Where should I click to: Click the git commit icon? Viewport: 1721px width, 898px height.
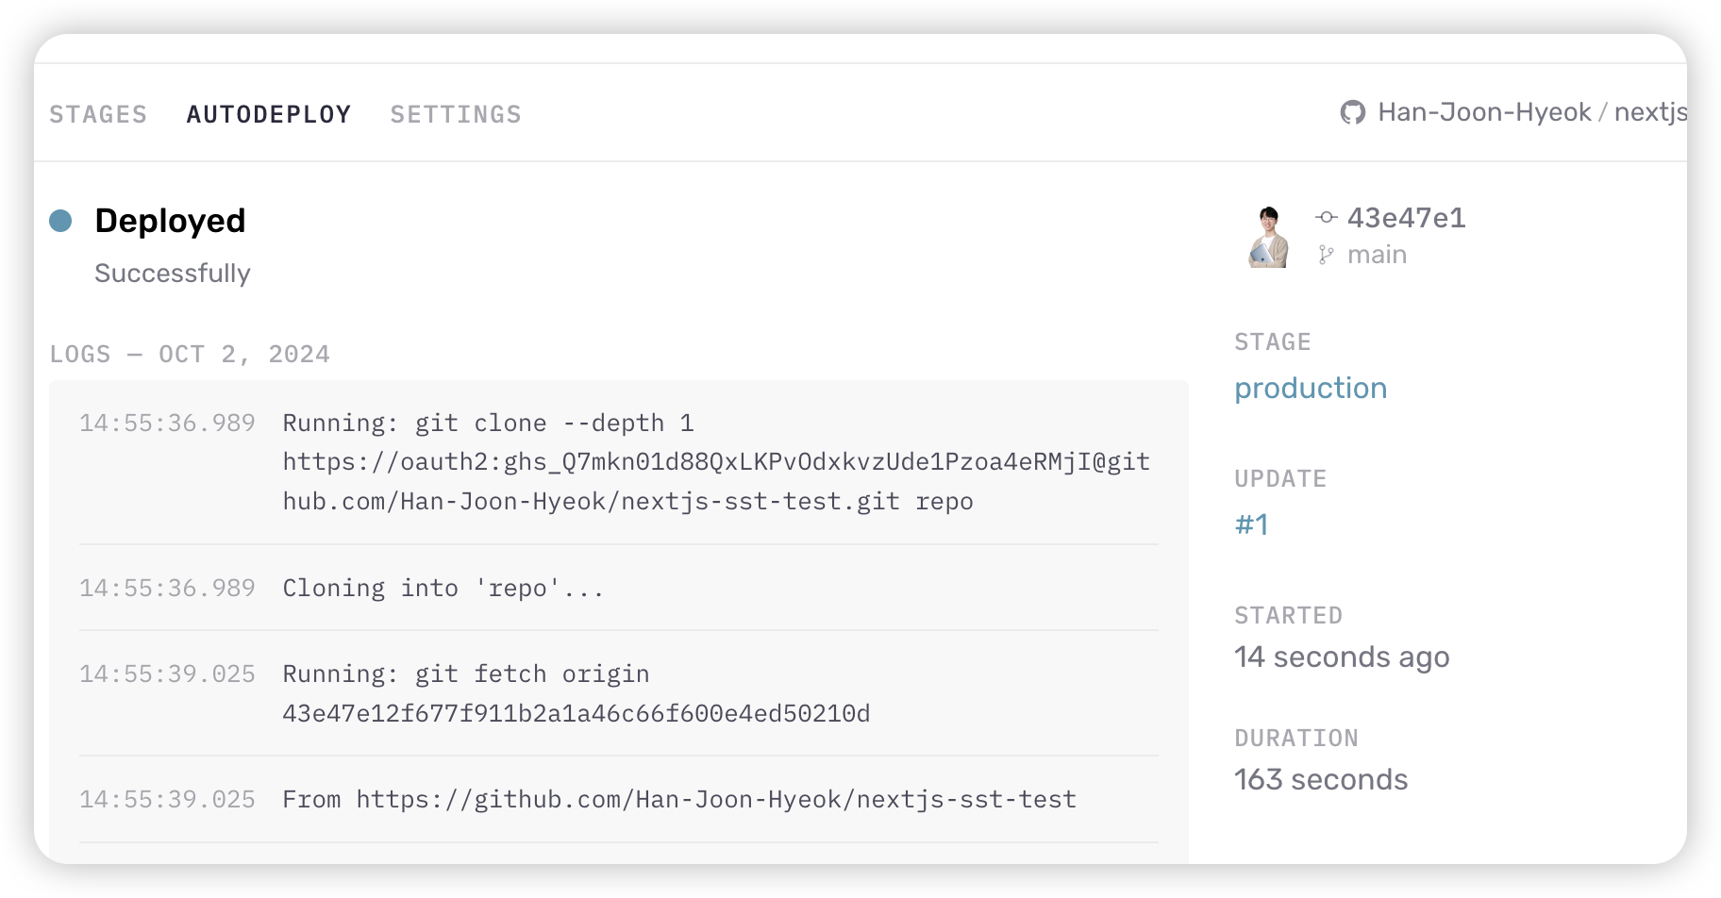pyautogui.click(x=1327, y=218)
